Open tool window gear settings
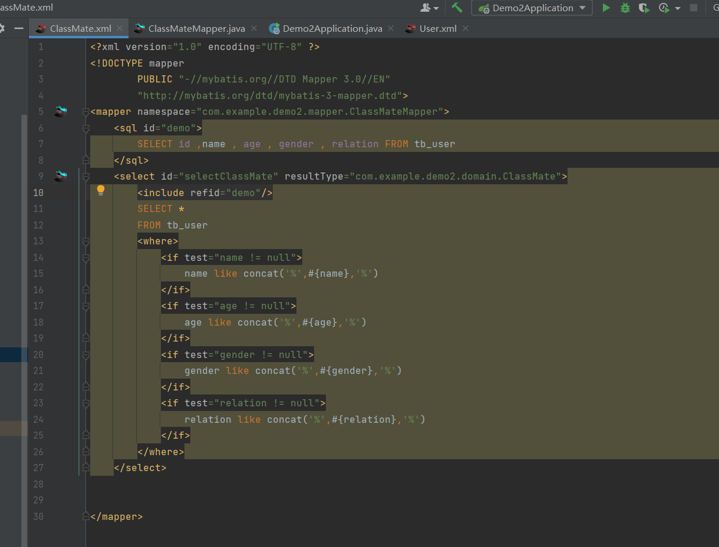Image resolution: width=719 pixels, height=547 pixels. pos(2,28)
